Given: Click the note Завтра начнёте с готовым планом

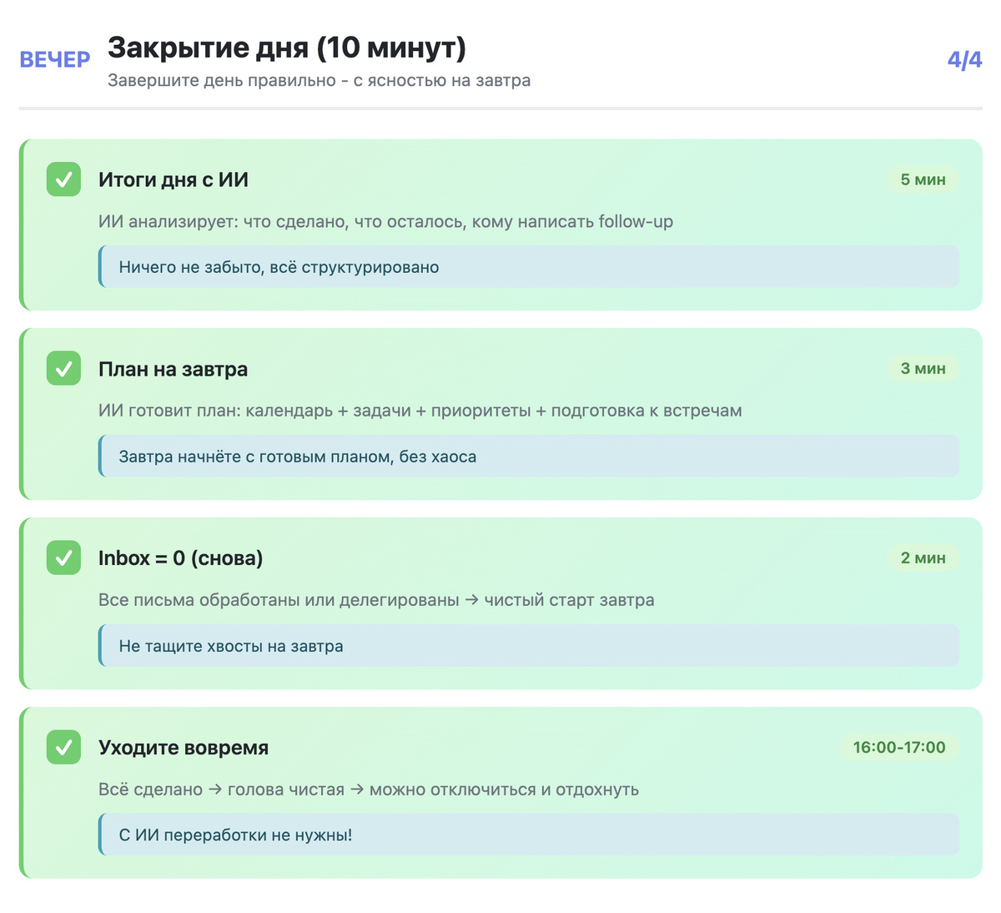Looking at the screenshot, I should point(529,456).
